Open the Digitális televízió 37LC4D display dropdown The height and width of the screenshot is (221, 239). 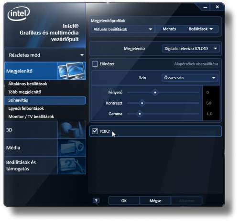pos(191,48)
